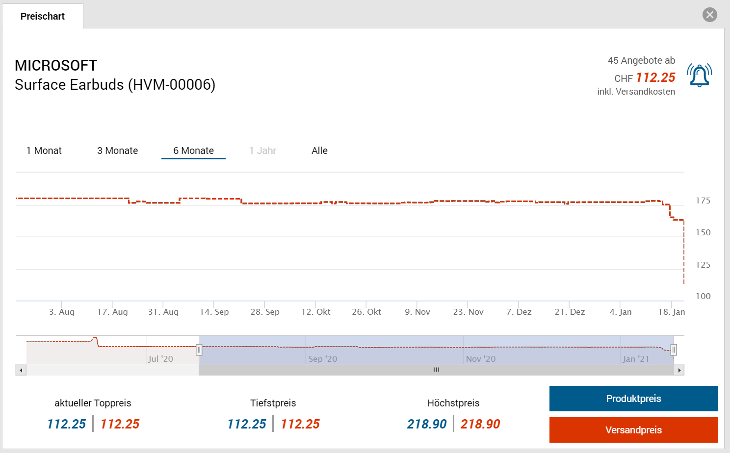Click the horizontal scrollbar grip
730x453 pixels.
(436, 370)
